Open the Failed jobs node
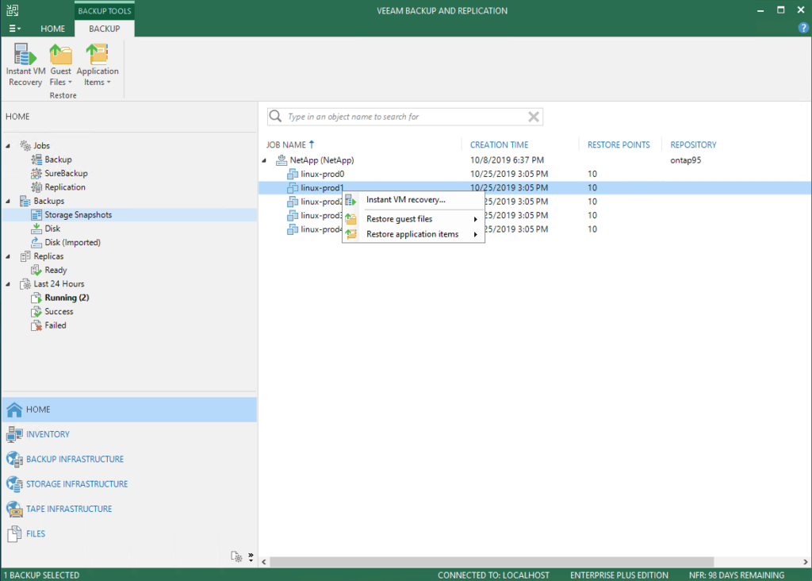The width and height of the screenshot is (812, 581). [x=56, y=325]
